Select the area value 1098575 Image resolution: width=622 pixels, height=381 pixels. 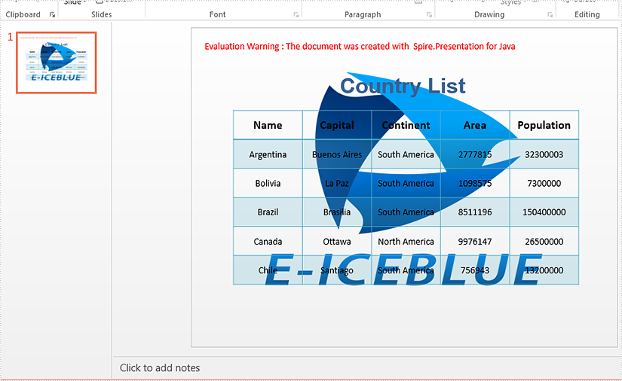point(475,183)
